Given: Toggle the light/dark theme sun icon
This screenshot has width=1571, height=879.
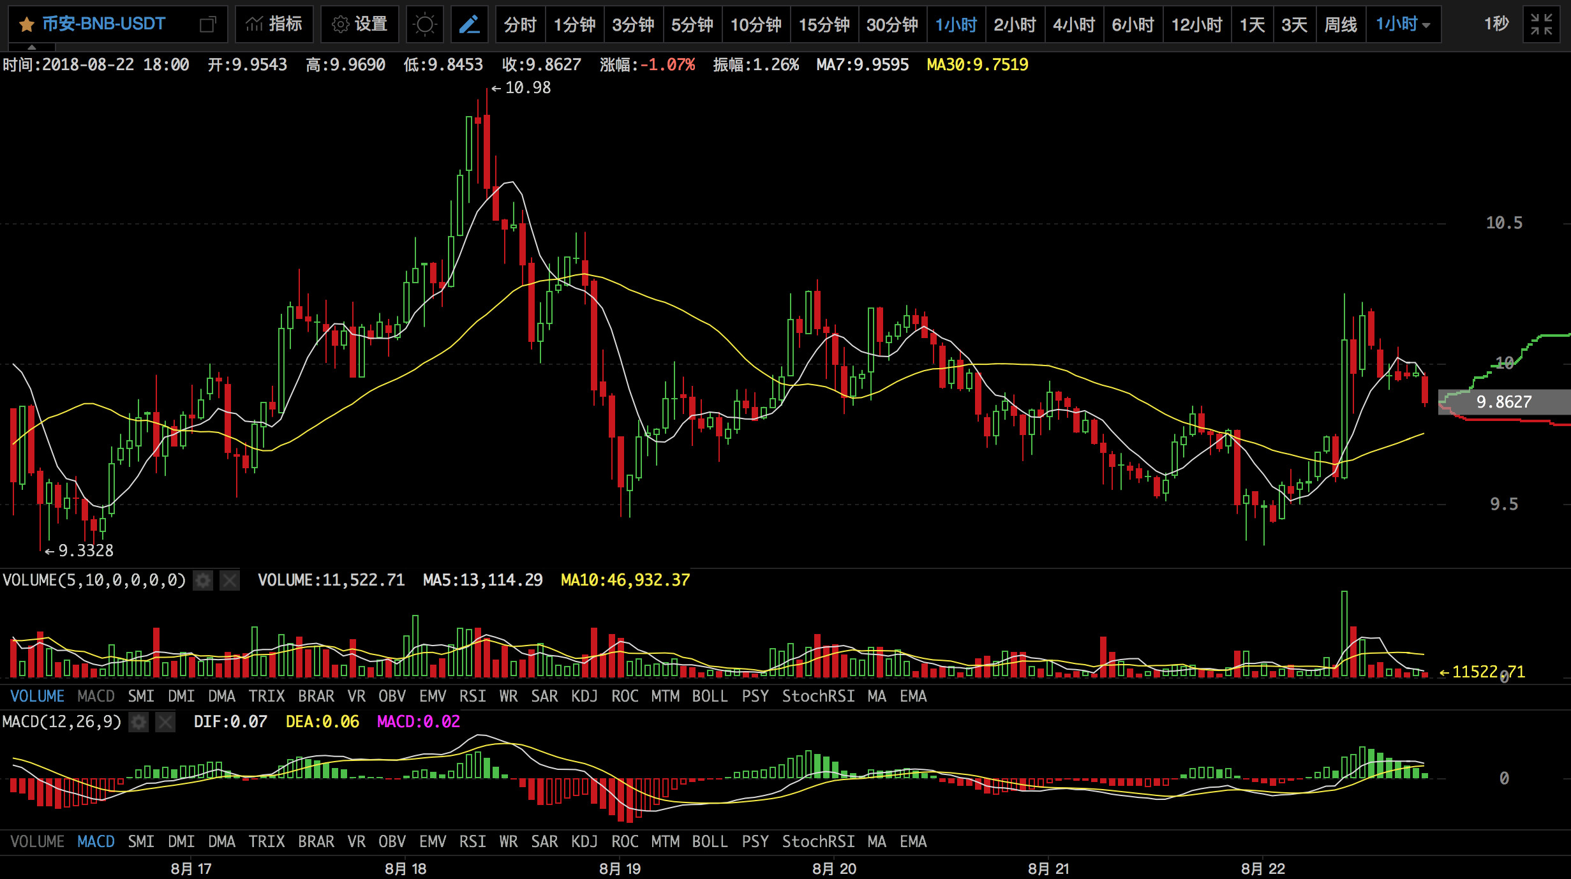Looking at the screenshot, I should click(x=424, y=25).
